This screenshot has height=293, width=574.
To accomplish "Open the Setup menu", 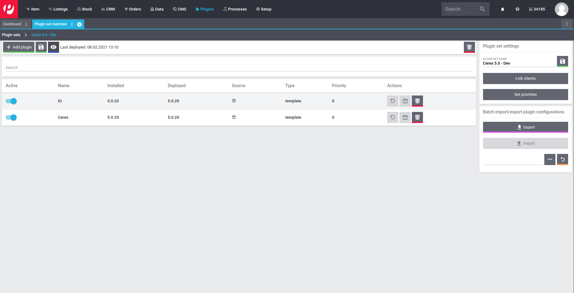I will (x=264, y=9).
